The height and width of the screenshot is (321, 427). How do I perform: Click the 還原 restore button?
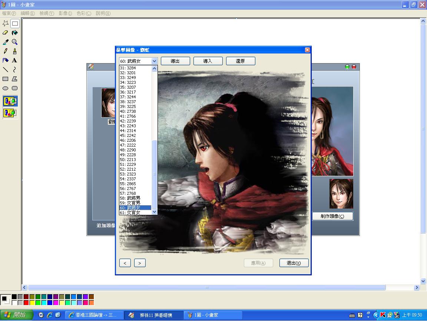241,61
